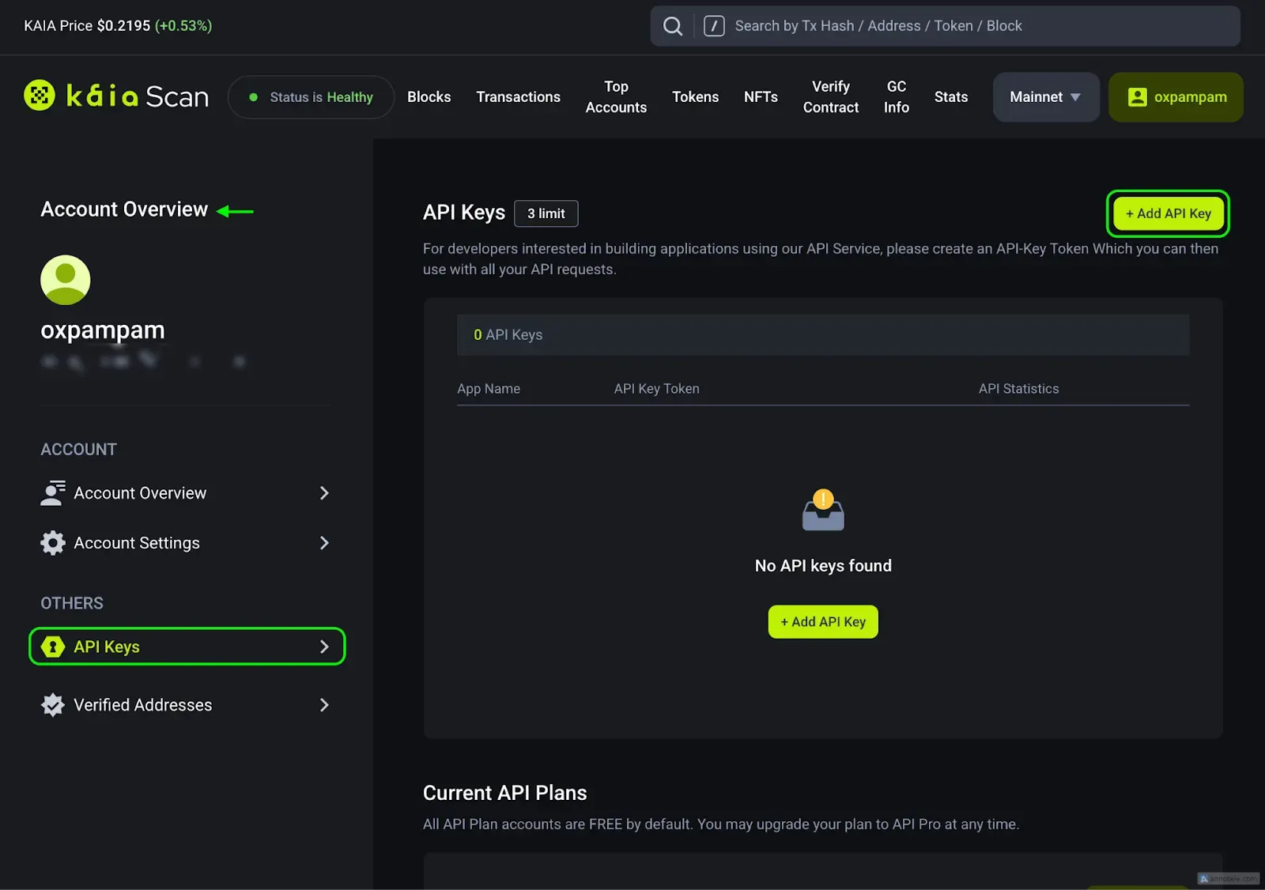Open the oxpampam account button
Viewport: 1265px width, 890px height.
pyautogui.click(x=1176, y=97)
